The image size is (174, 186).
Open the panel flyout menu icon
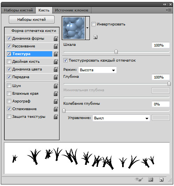169,10
